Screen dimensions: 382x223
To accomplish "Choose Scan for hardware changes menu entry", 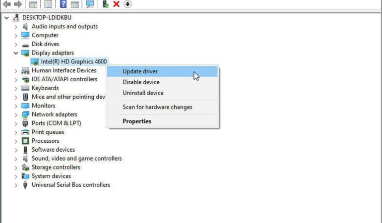I will [162, 107].
